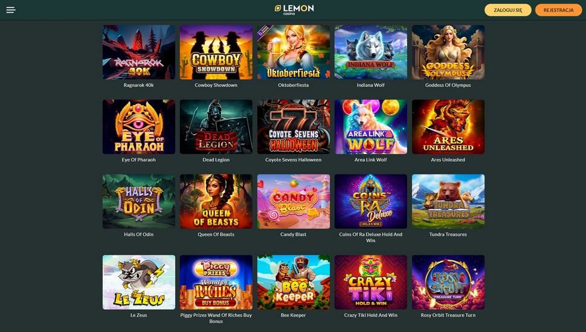
Task: Choose the Goddess Of Olympus thumbnail
Action: tap(448, 53)
